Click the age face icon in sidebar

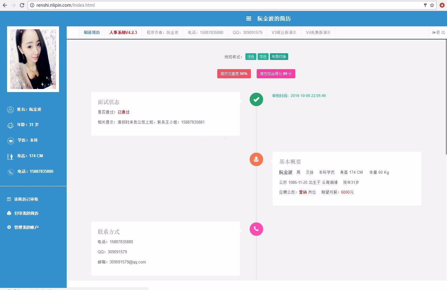10,125
